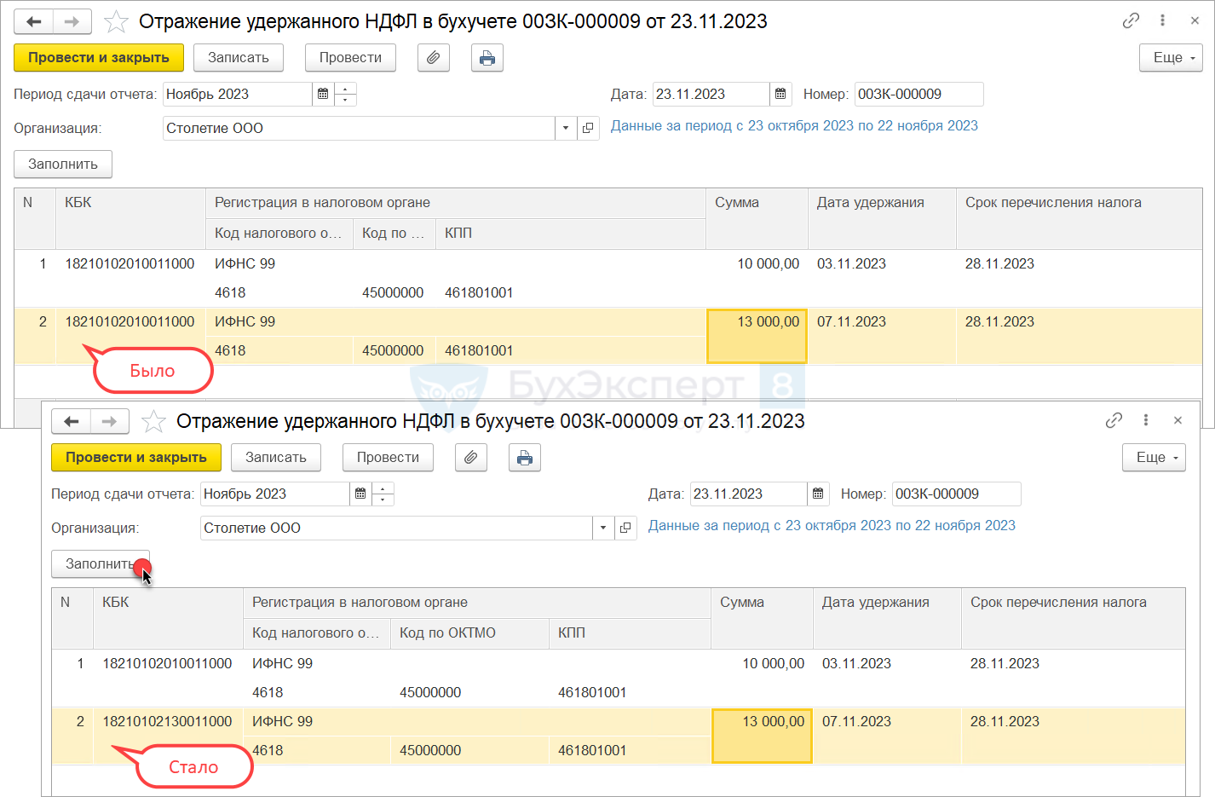This screenshot has height=797, width=1215.
Task: Click Провести и закрыть in lower window
Action: point(136,458)
